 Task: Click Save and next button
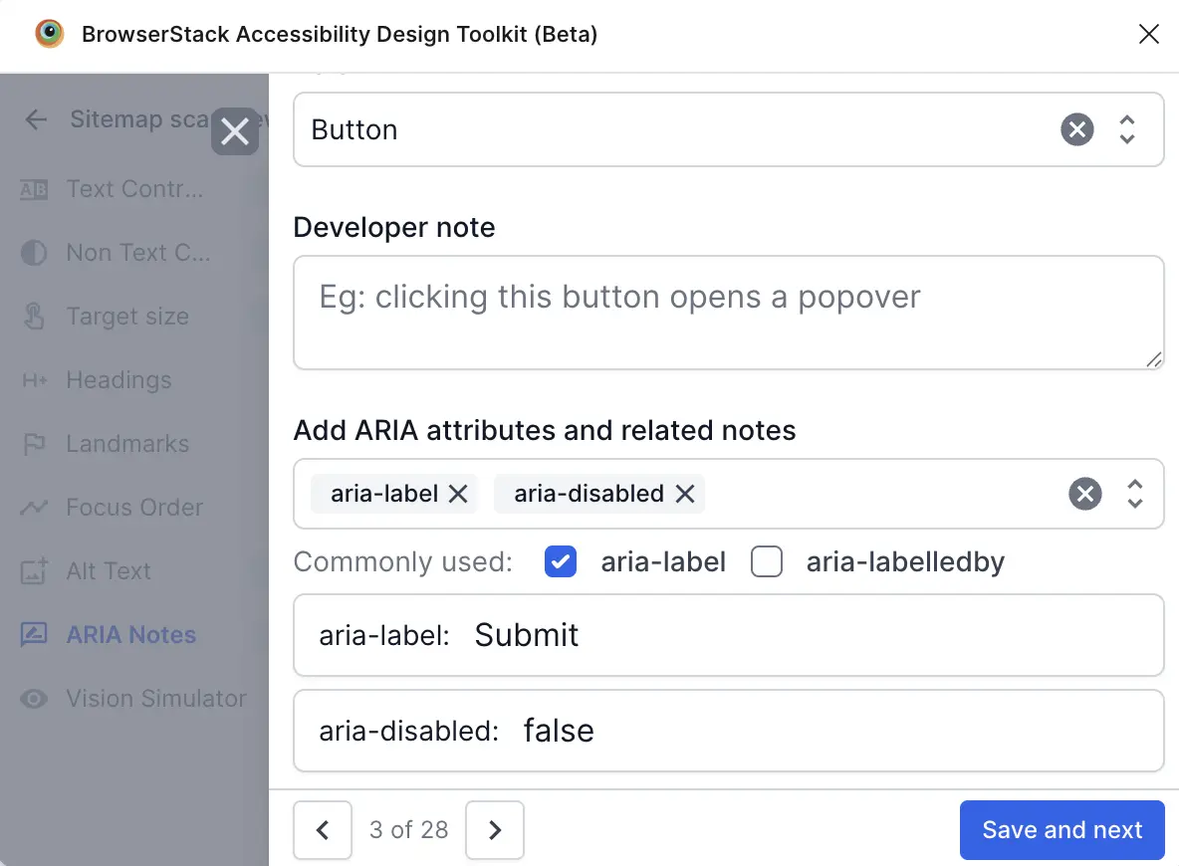[x=1061, y=830]
